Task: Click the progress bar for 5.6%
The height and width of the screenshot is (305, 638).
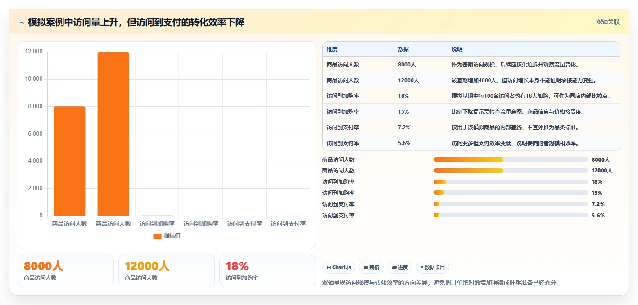Action: tap(511, 216)
